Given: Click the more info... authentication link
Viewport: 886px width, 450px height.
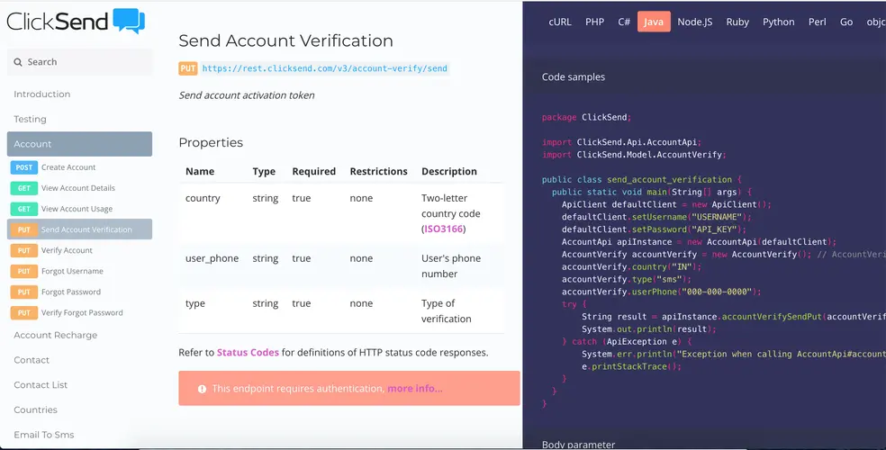Looking at the screenshot, I should click(x=415, y=389).
